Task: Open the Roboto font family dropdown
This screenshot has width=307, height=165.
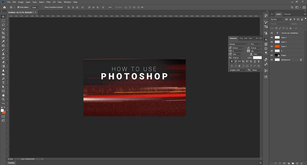Action: [x=238, y=44]
